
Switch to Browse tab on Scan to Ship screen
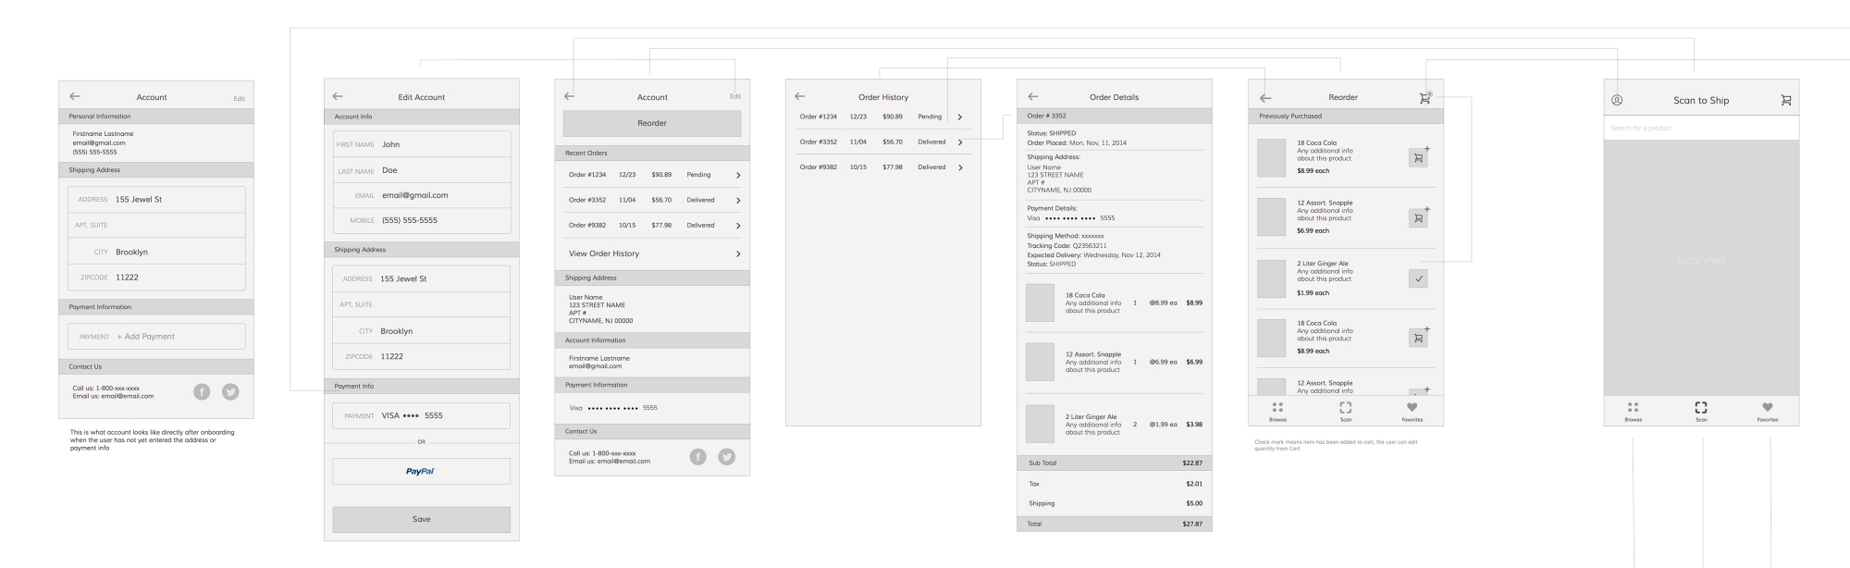[1634, 410]
